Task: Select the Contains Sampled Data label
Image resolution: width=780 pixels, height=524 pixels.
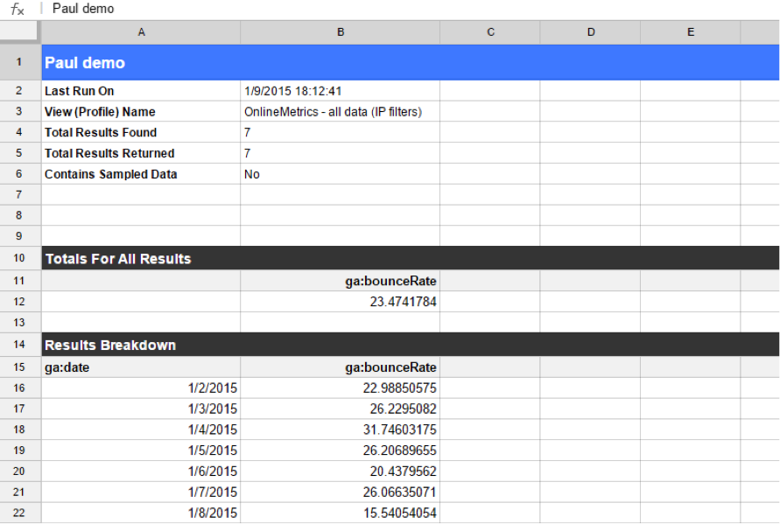Action: point(141,174)
